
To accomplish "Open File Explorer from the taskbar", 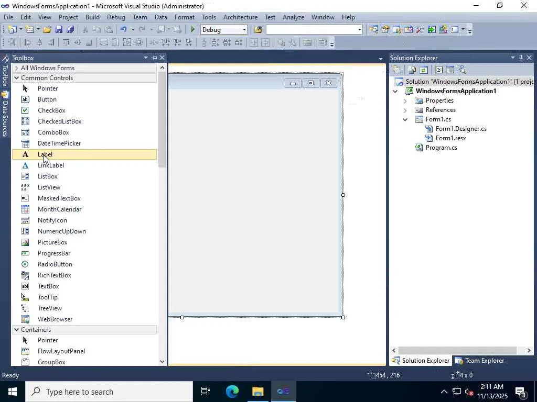I will coord(257,392).
